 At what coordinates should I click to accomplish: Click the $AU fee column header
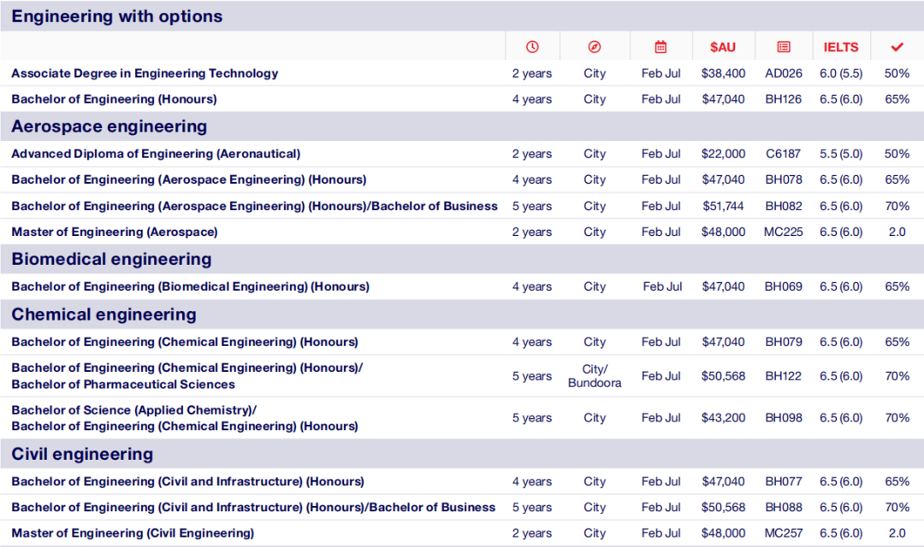[722, 47]
